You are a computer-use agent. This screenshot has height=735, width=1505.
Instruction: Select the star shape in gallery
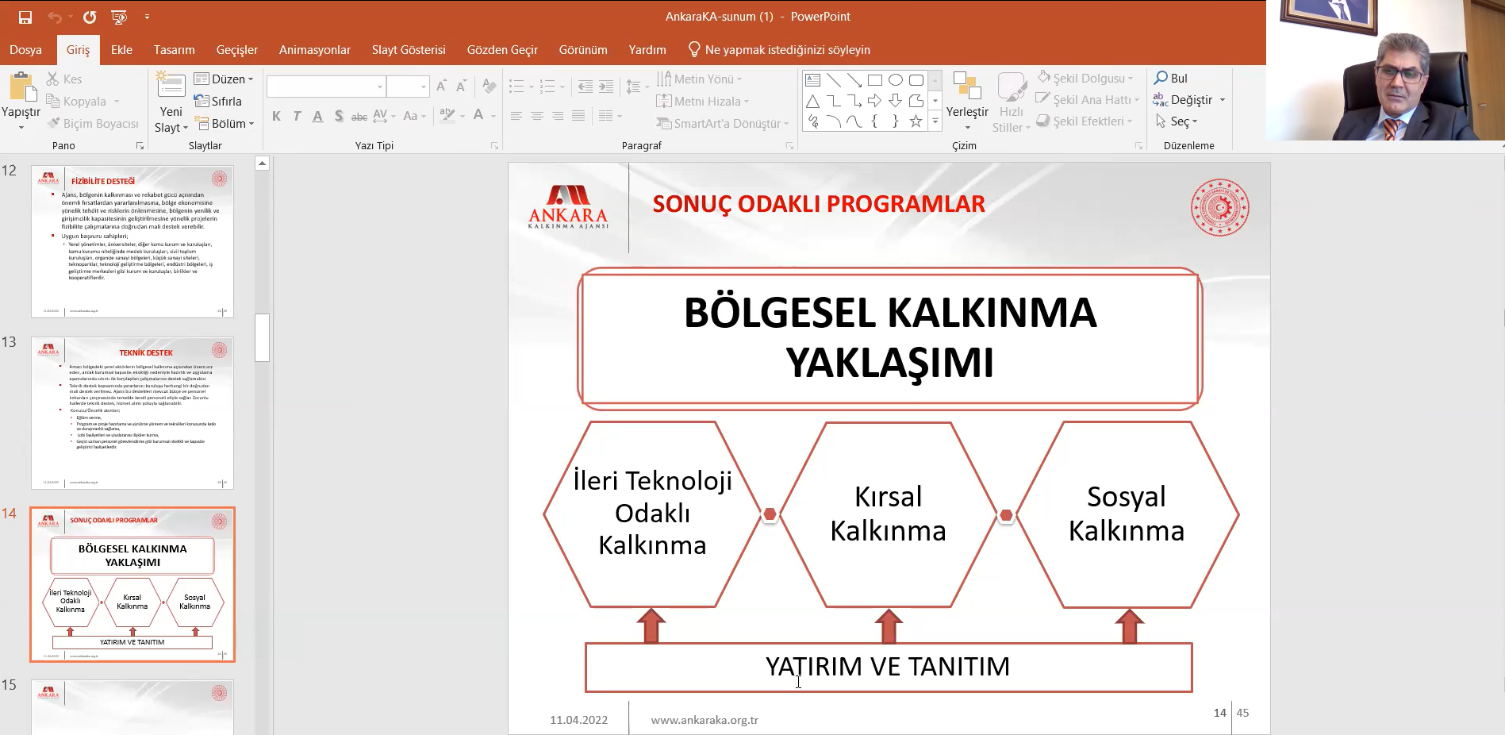[916, 121]
